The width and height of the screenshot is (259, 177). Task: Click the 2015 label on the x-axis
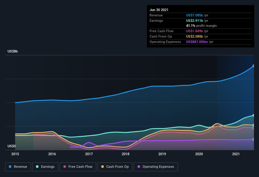tap(15, 154)
